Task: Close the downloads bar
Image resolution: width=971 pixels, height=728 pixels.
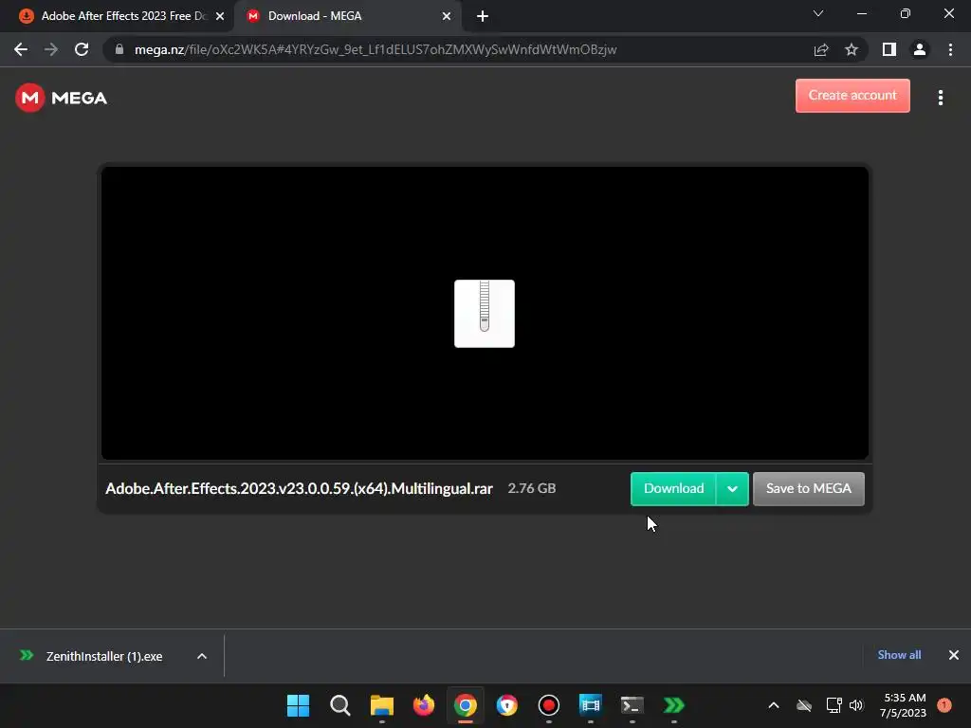Action: pyautogui.click(x=954, y=655)
